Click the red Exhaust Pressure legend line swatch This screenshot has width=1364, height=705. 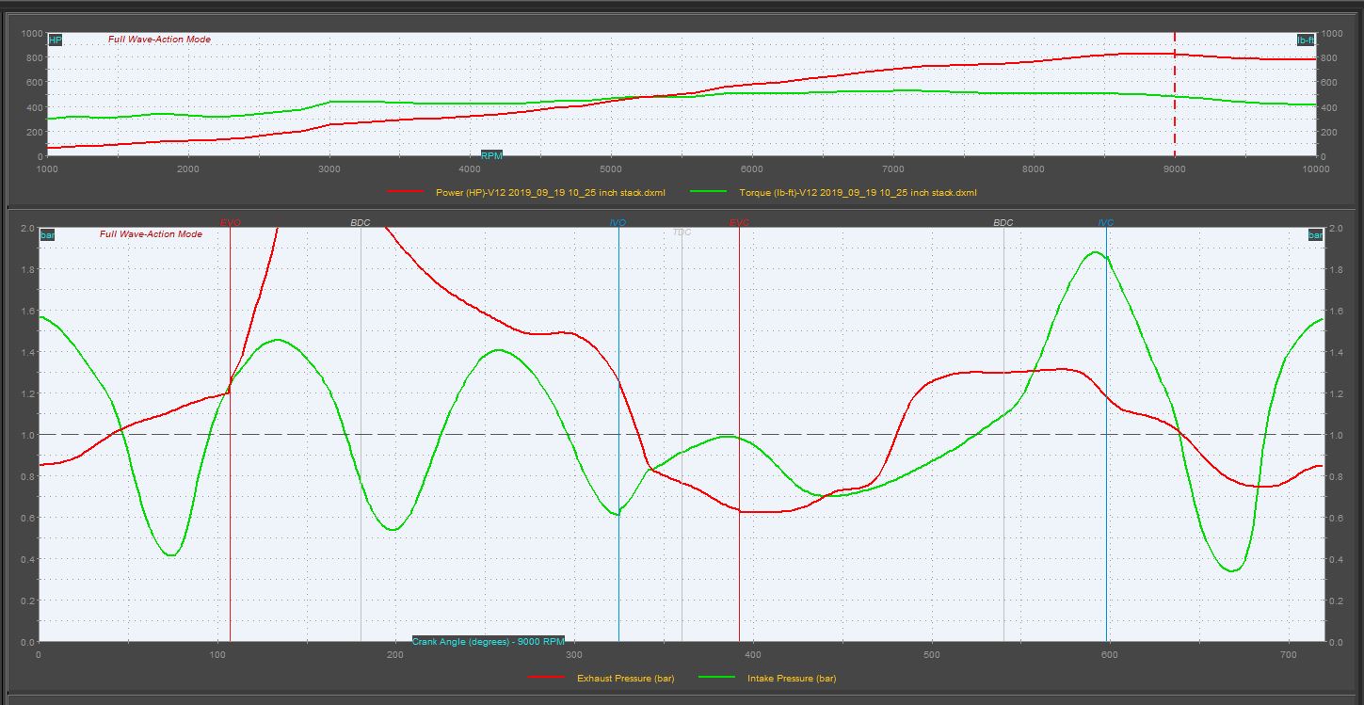[x=548, y=678]
